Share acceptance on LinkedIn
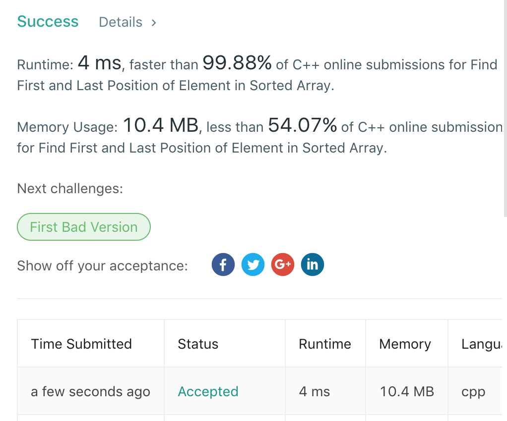 pyautogui.click(x=313, y=265)
